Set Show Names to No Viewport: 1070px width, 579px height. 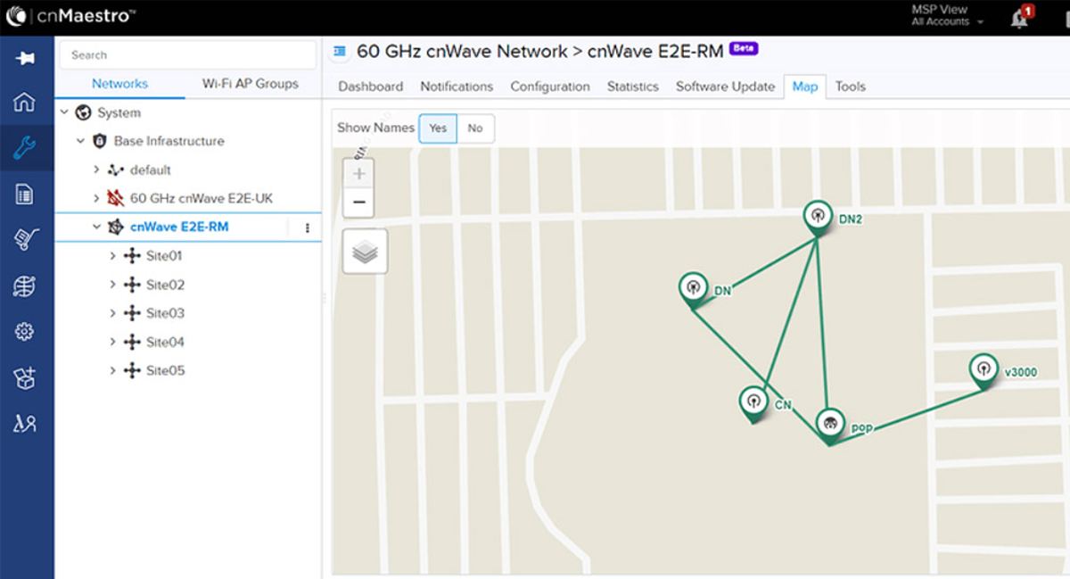(x=475, y=128)
